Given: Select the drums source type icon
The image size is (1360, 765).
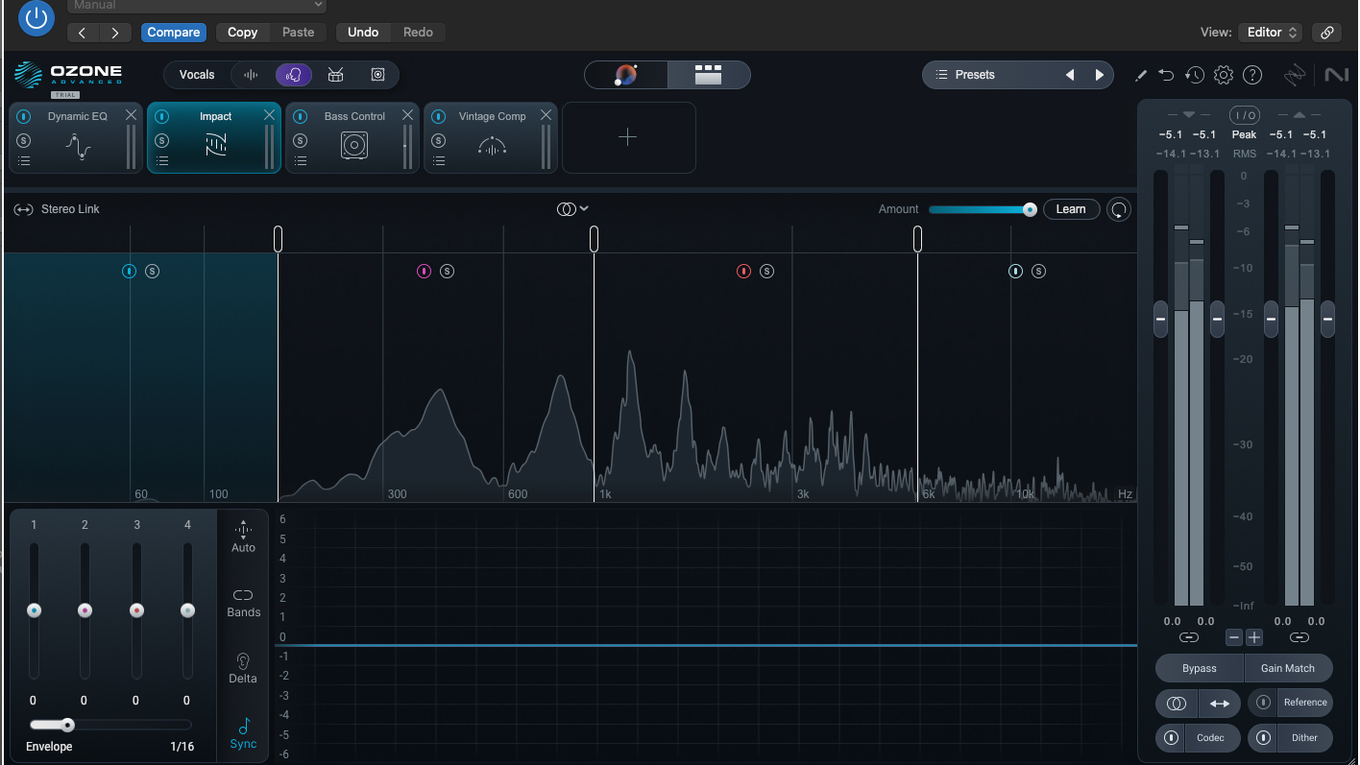Looking at the screenshot, I should click(335, 74).
